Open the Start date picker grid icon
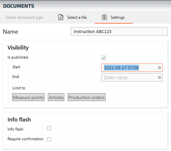The width and height of the screenshot is (171, 151). tap(160, 68)
